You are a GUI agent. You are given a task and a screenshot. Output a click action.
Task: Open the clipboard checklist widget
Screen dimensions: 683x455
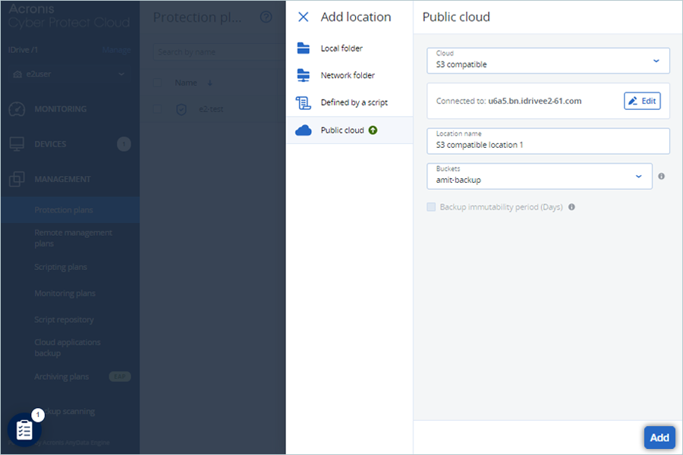[24, 430]
